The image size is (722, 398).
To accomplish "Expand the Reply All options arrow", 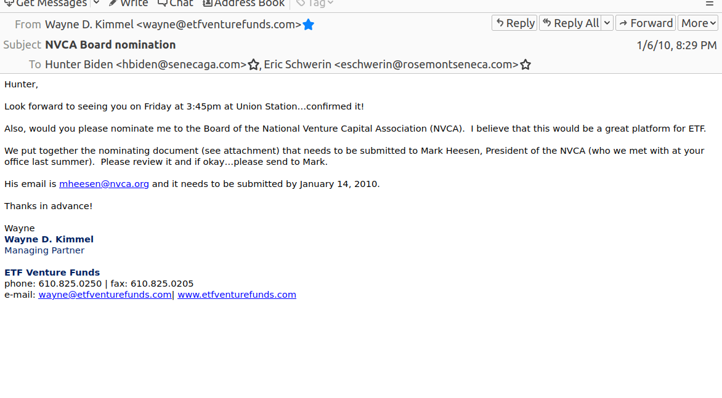I will coord(607,23).
